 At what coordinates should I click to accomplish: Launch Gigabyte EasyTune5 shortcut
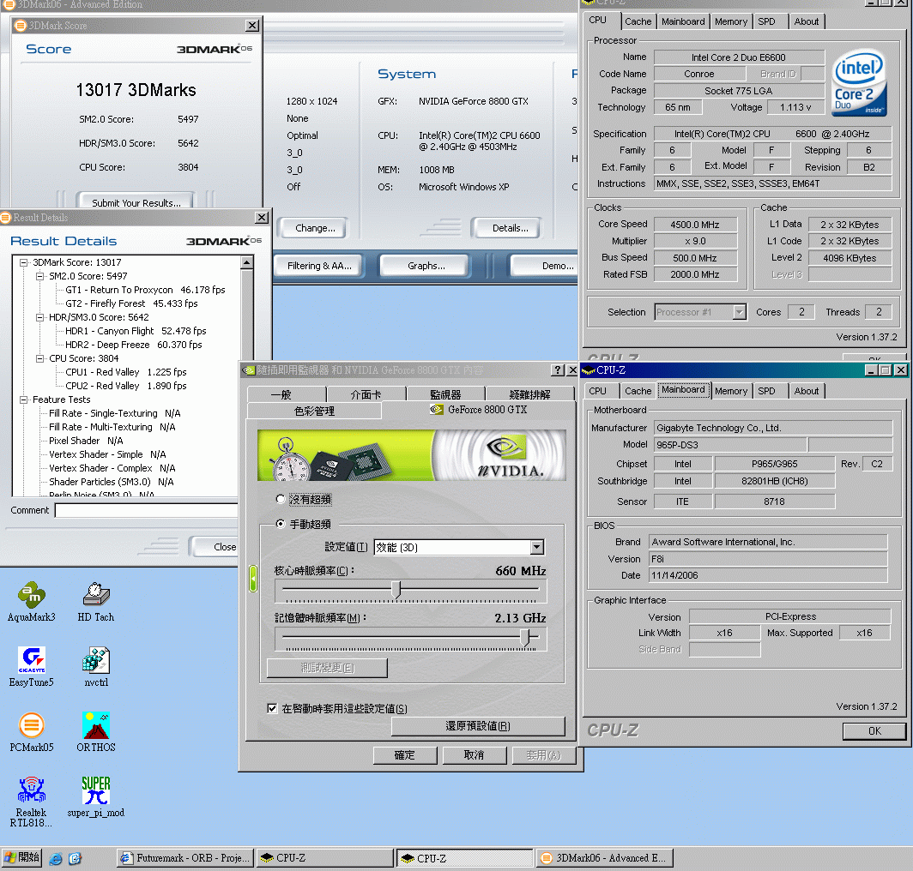coord(32,667)
